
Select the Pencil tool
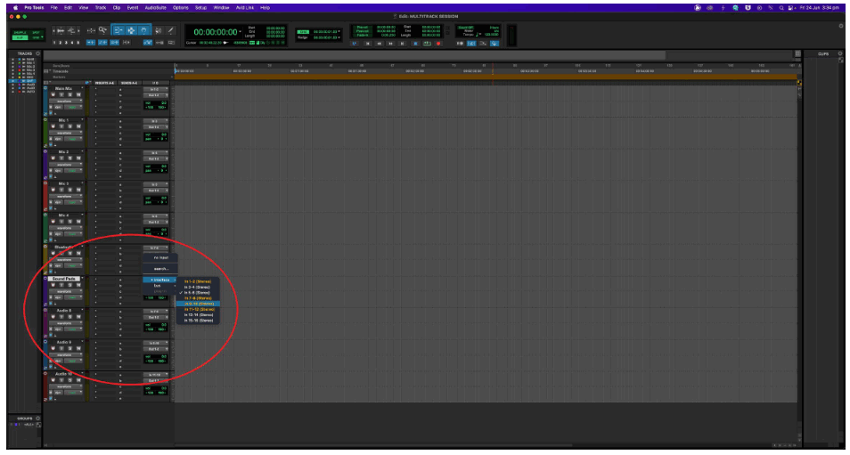[171, 29]
